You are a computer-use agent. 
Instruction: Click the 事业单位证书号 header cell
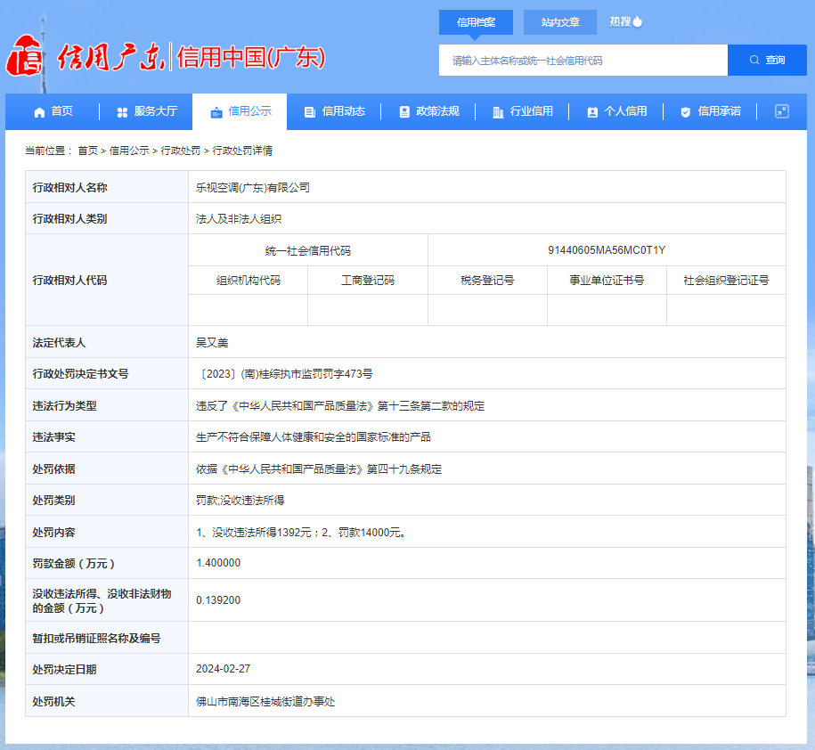(x=607, y=281)
